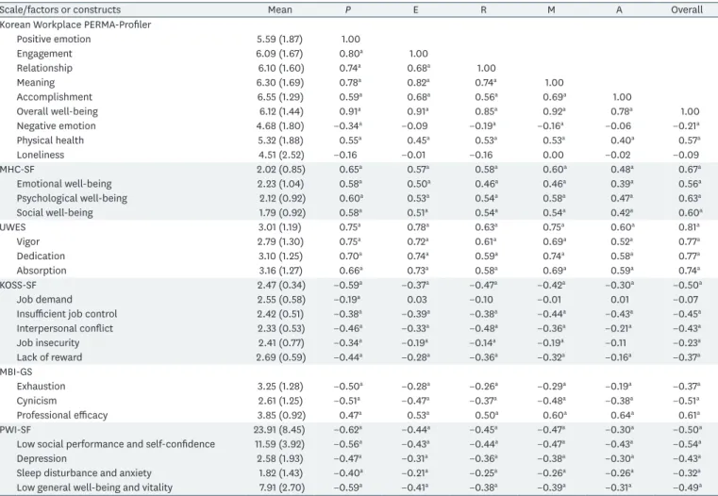The image size is (718, 496).
Task: Click the "P" column header
Action: pyautogui.click(x=347, y=9)
